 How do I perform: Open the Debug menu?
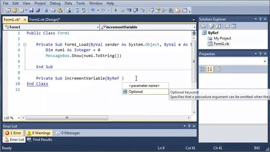coord(55,3)
